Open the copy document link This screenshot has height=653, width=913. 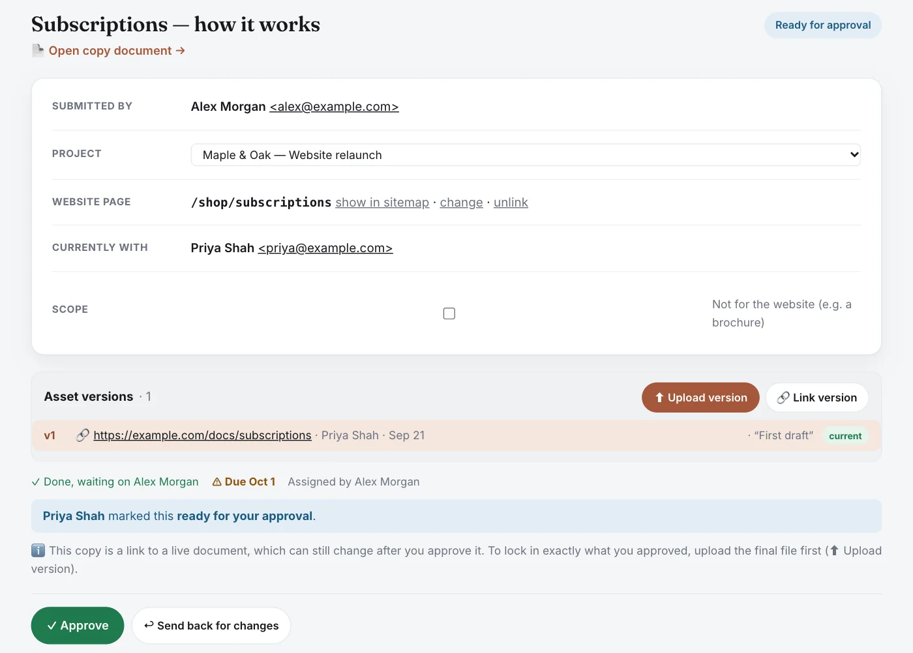click(117, 51)
